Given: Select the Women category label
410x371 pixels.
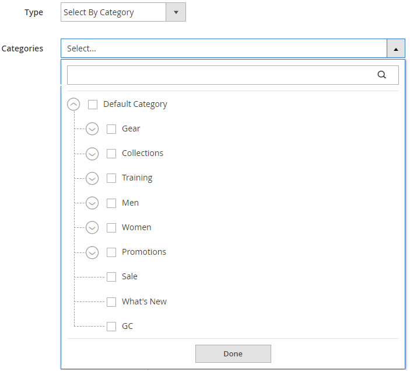Looking at the screenshot, I should pyautogui.click(x=136, y=227).
